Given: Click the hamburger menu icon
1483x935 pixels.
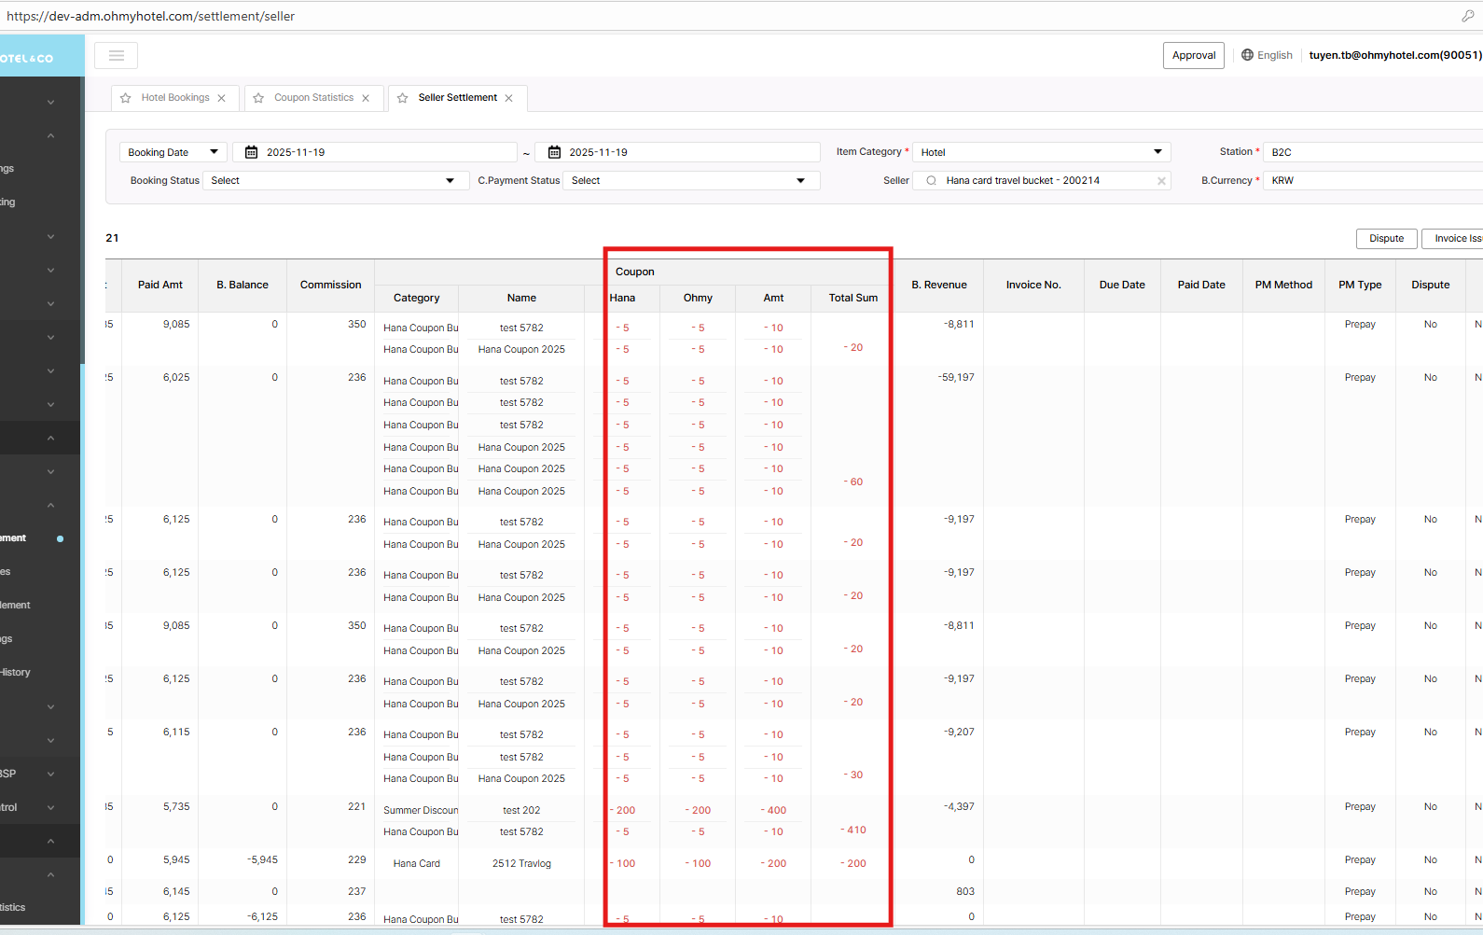Looking at the screenshot, I should point(117,56).
